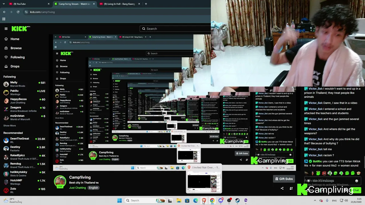
Task: Open the emoji picker in chat input
Action: (x=356, y=181)
